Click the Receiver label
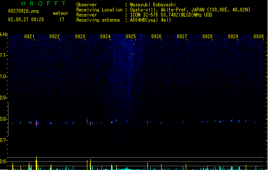 [x=86, y=15]
